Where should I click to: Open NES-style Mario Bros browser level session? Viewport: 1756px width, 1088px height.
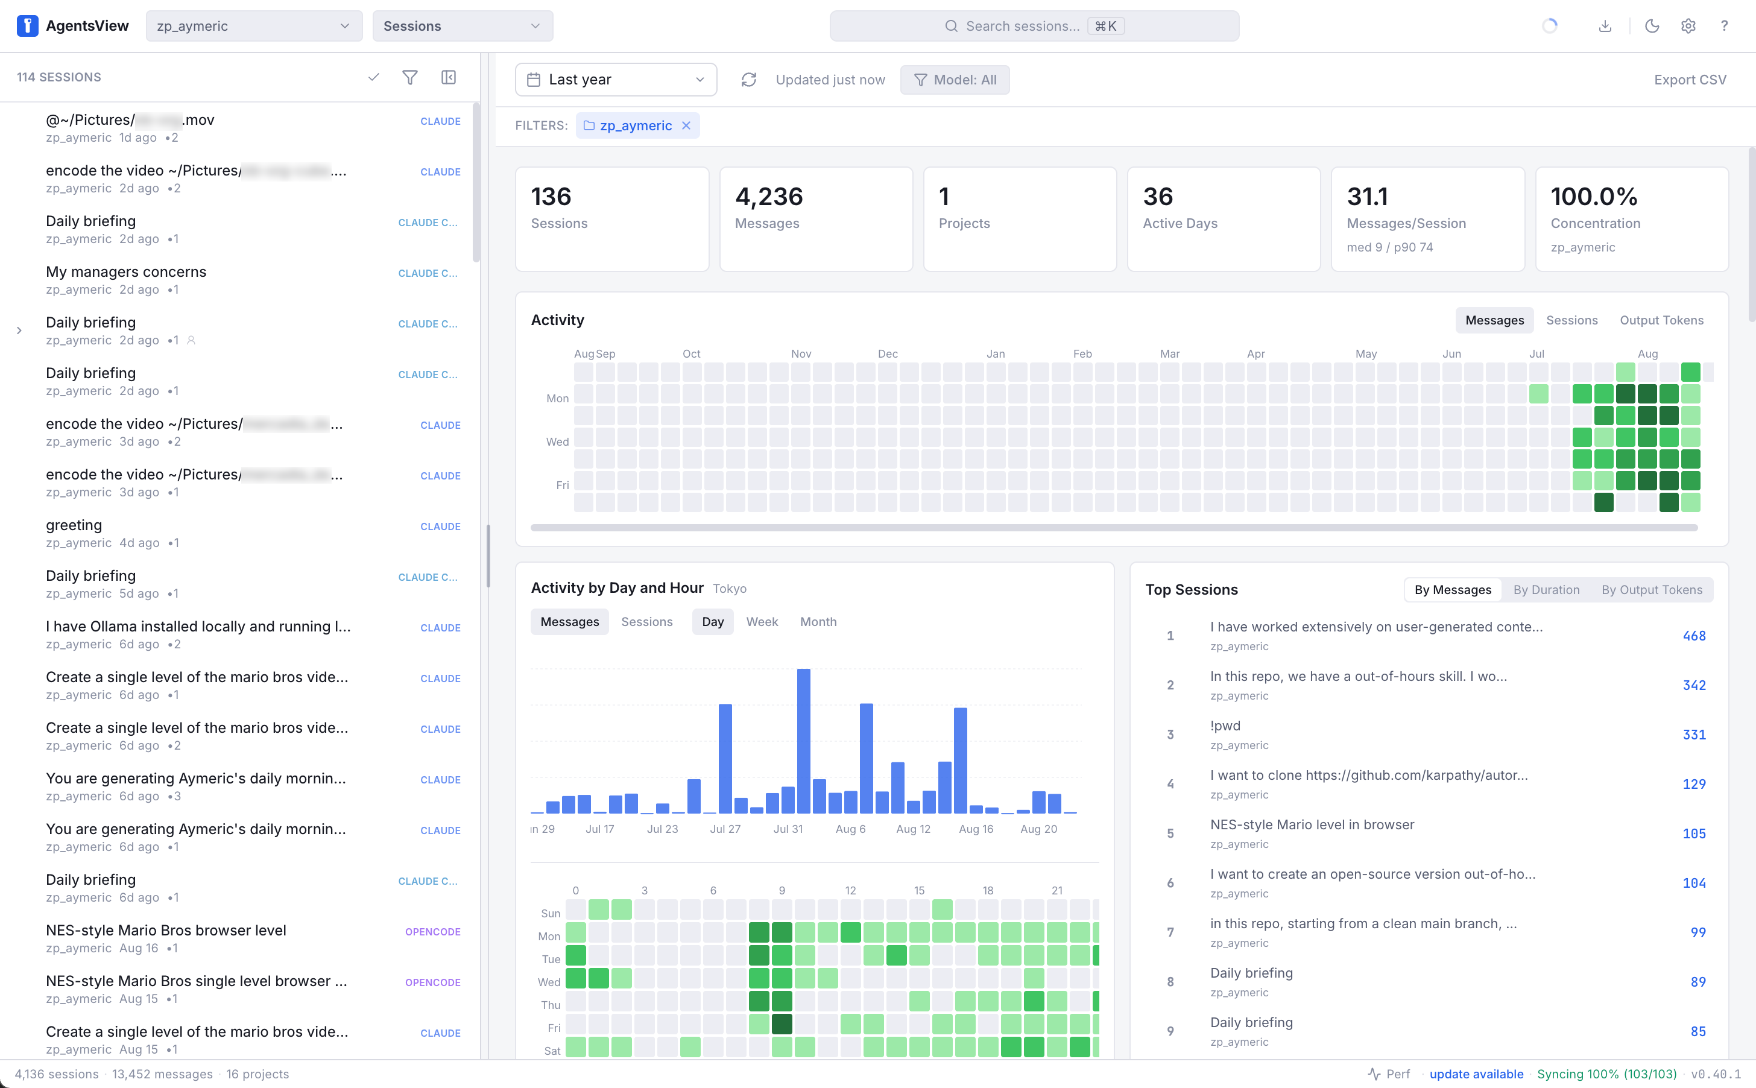click(240, 938)
